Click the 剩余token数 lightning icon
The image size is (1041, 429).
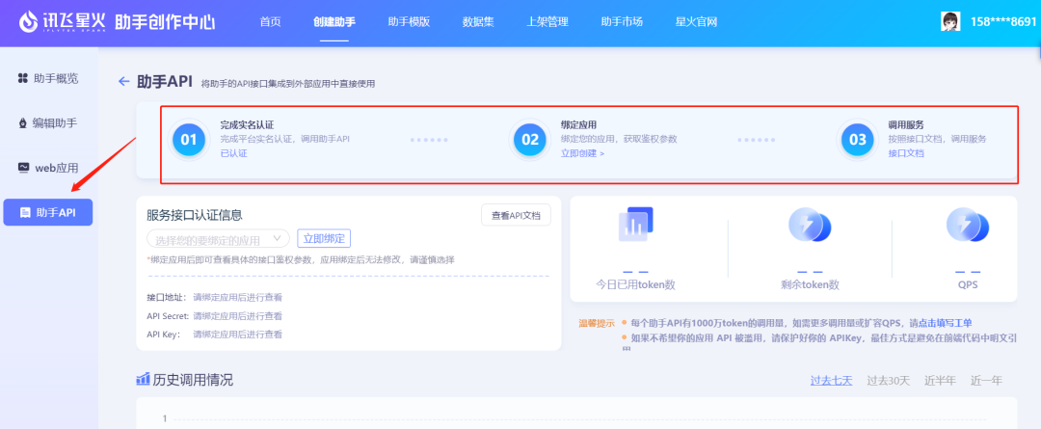coord(810,226)
